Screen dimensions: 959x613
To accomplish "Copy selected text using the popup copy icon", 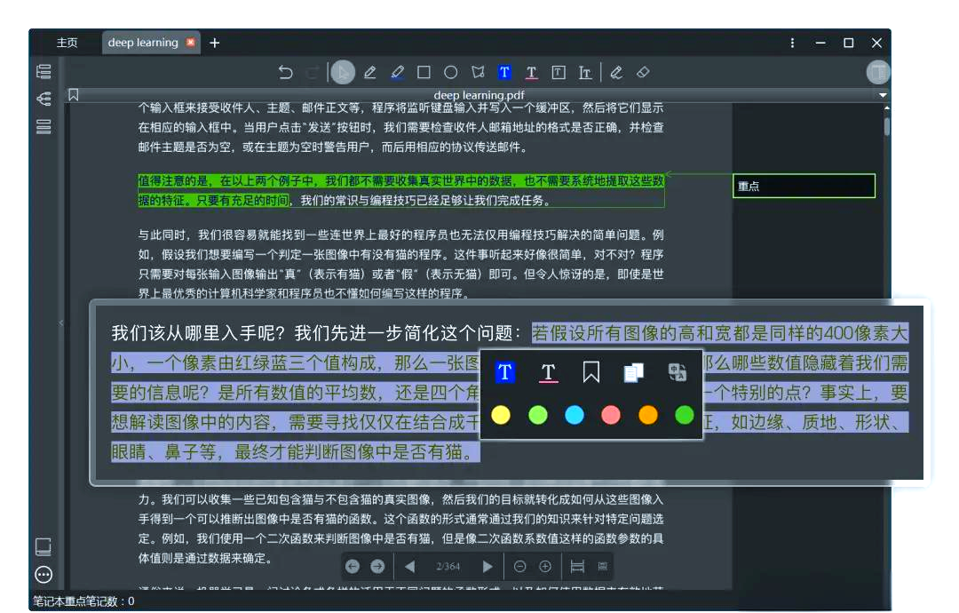I will (x=633, y=372).
